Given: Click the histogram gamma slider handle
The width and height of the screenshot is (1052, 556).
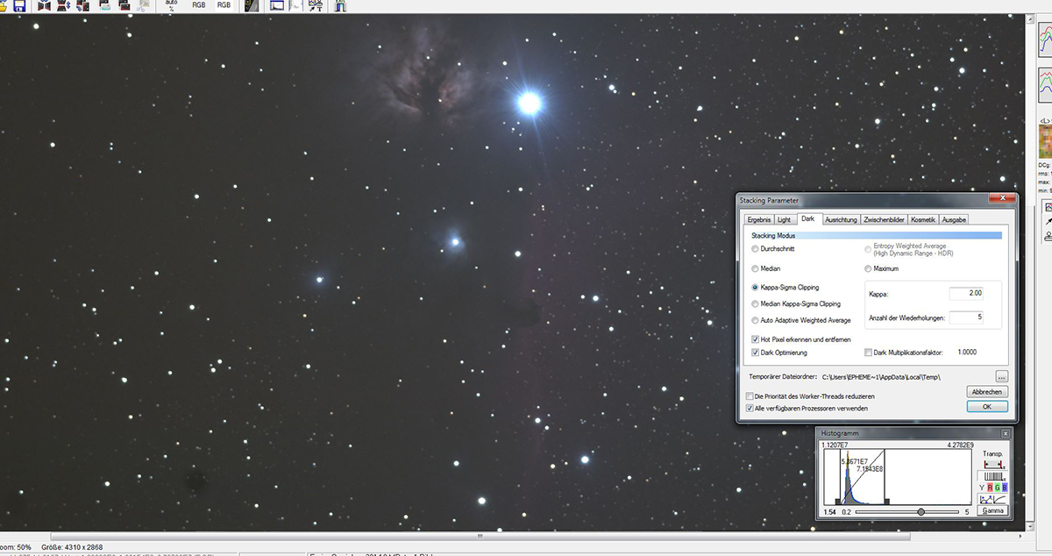Looking at the screenshot, I should pos(920,511).
